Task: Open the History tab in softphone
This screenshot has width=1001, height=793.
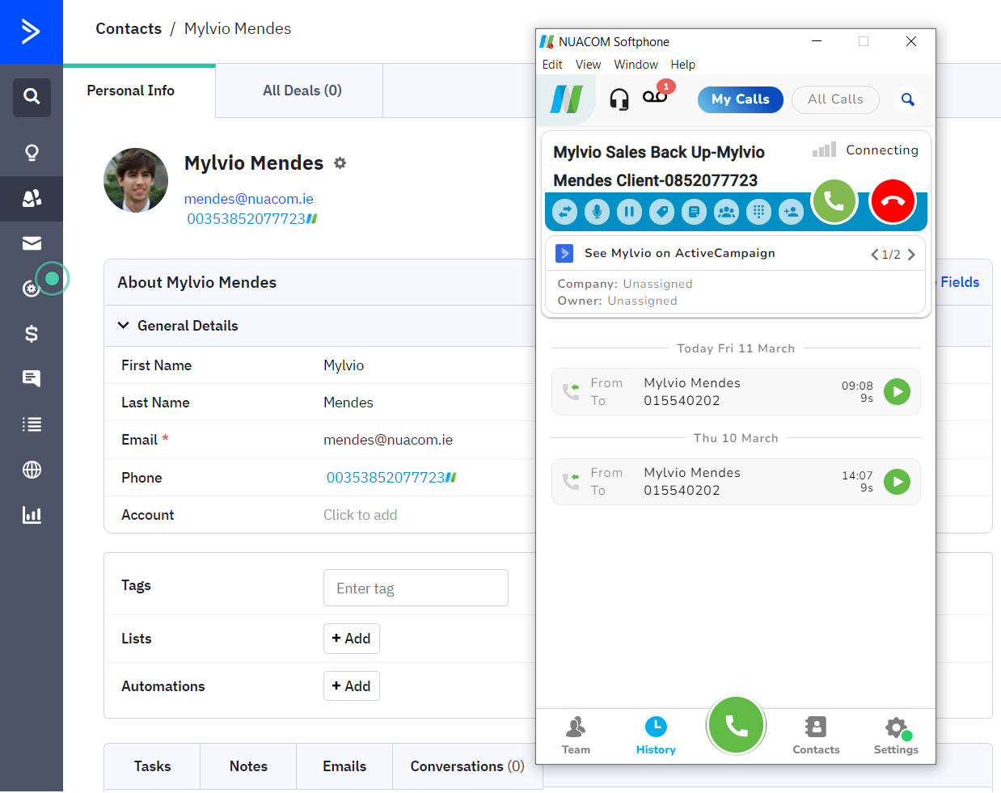Action: coord(656,736)
